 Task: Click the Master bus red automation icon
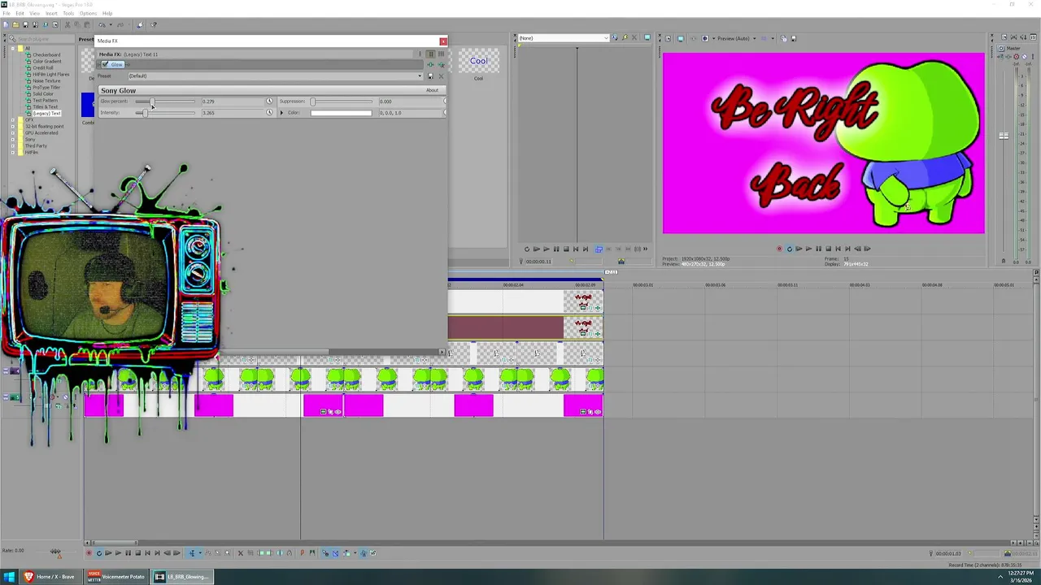pyautogui.click(x=1016, y=57)
